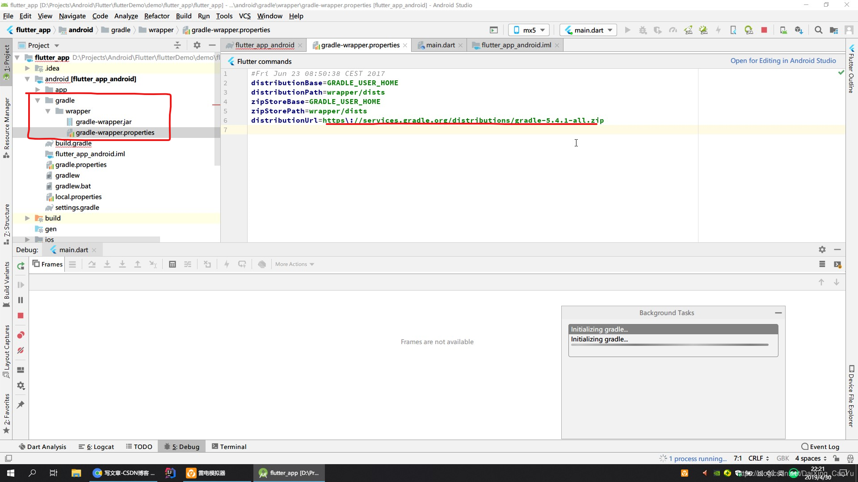The width and height of the screenshot is (858, 482).
Task: Open main.dart run configuration dropdown
Action: [589, 30]
